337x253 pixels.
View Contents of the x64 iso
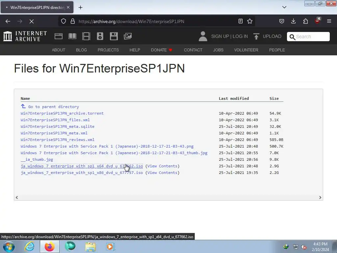162,166
